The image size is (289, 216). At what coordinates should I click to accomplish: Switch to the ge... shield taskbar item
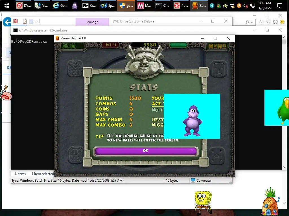point(126,6)
